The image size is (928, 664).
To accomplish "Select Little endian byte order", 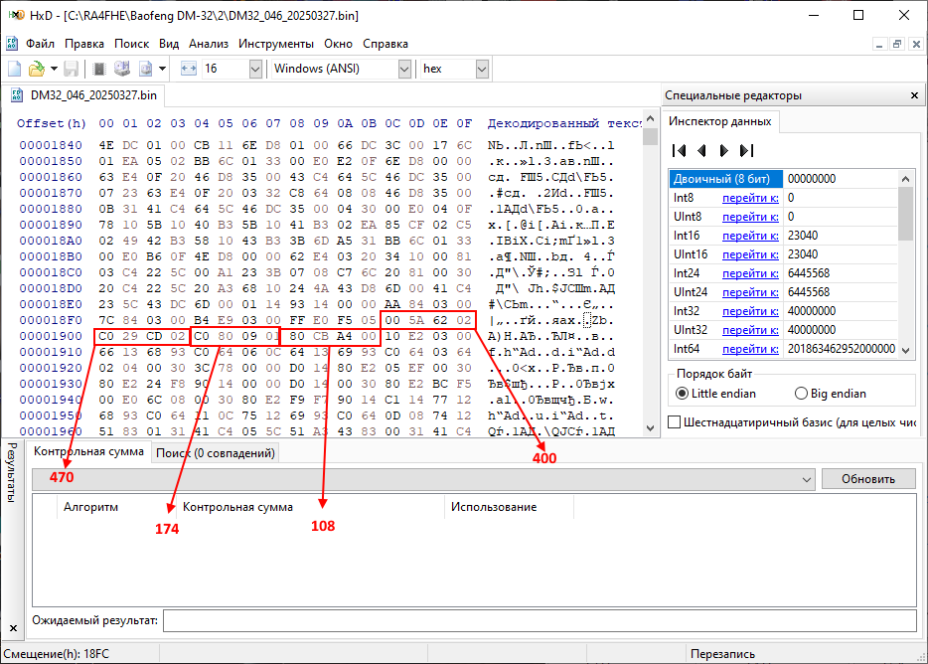I will pos(716,394).
